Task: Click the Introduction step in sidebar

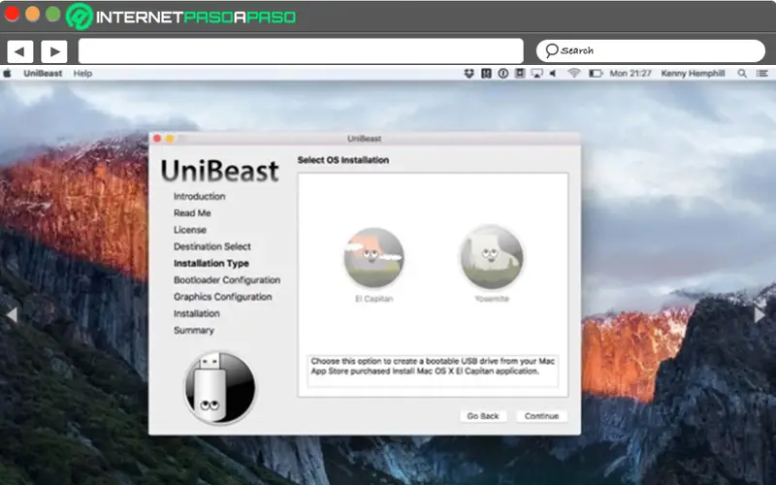Action: (x=200, y=197)
